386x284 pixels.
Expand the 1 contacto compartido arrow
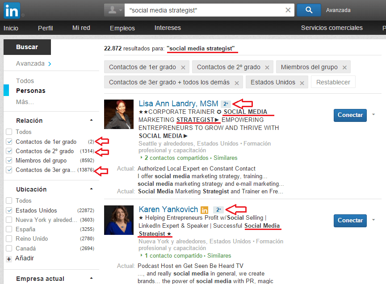pos(141,255)
